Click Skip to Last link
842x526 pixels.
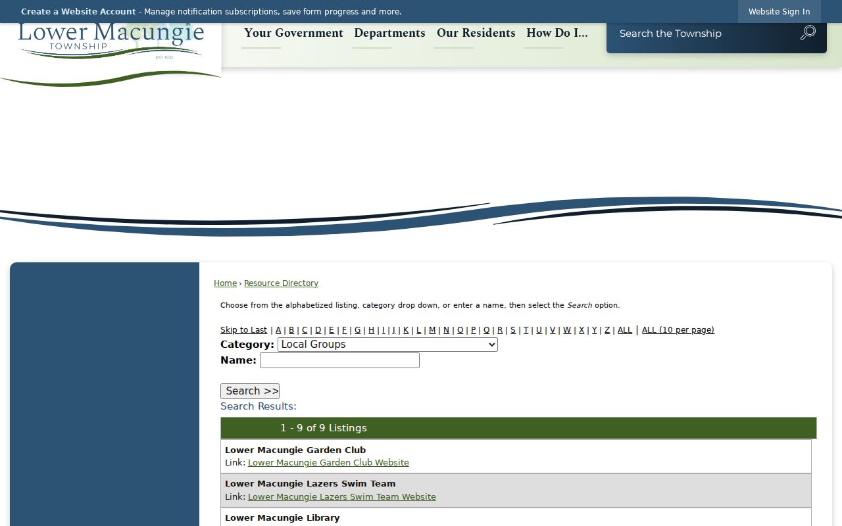pyautogui.click(x=243, y=330)
